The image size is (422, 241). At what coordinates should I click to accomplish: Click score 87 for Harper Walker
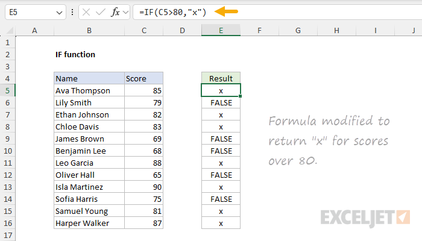click(143, 224)
